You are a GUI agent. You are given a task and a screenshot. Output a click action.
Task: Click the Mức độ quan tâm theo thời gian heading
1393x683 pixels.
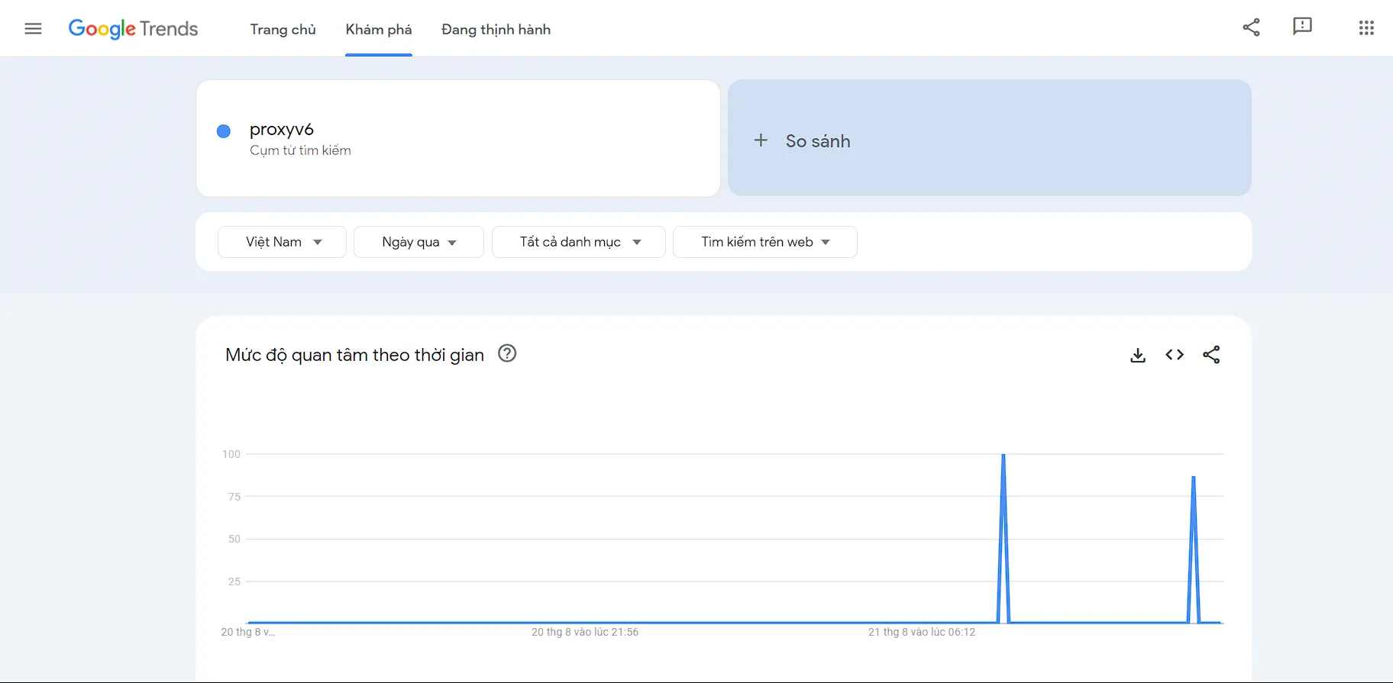pos(354,355)
